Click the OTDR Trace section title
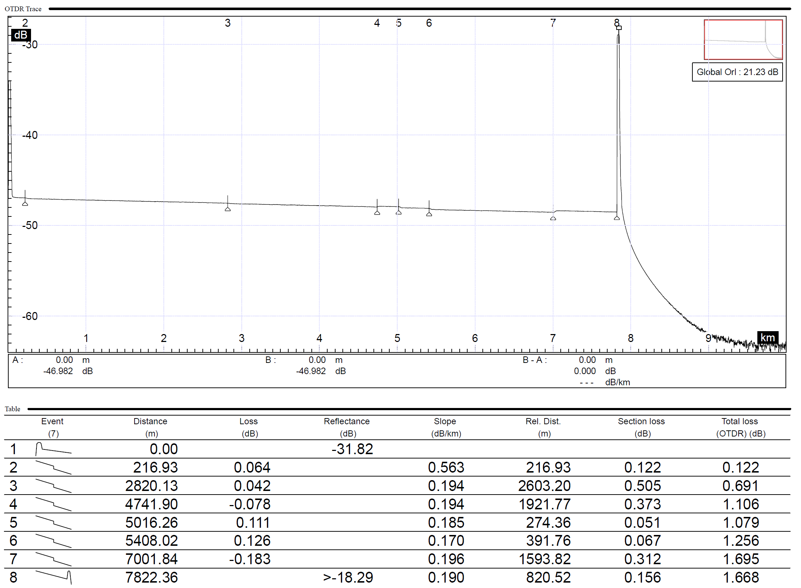801x588 pixels. tap(23, 9)
